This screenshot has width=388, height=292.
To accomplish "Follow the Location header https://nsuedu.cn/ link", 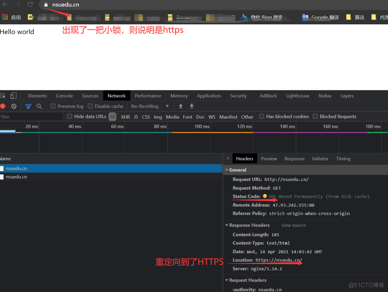I will pyautogui.click(x=278, y=260).
